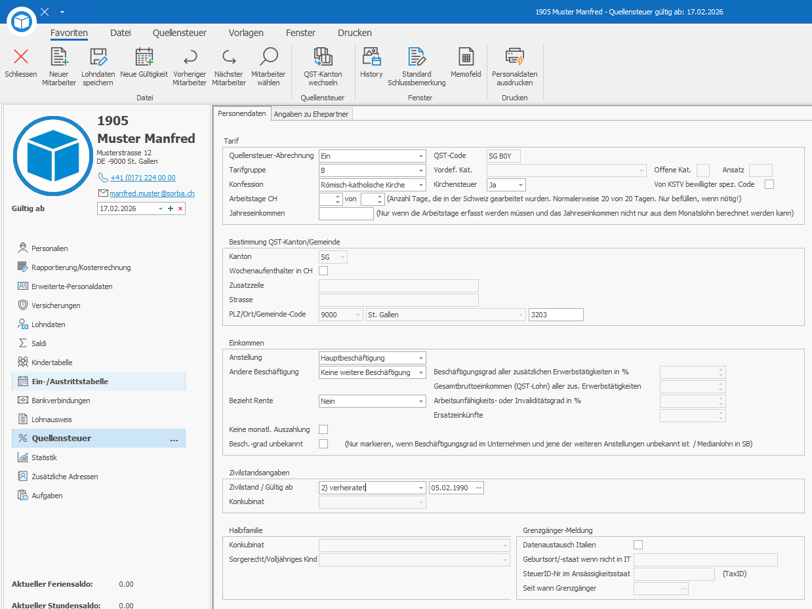This screenshot has width=812, height=609.
Task: Open the Vorlagen ribbon tab
Action: pos(246,33)
